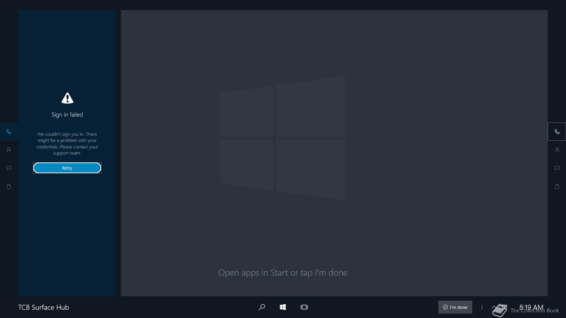The height and width of the screenshot is (318, 566).
Task: Retry signing in to Skype
Action: coord(67,168)
